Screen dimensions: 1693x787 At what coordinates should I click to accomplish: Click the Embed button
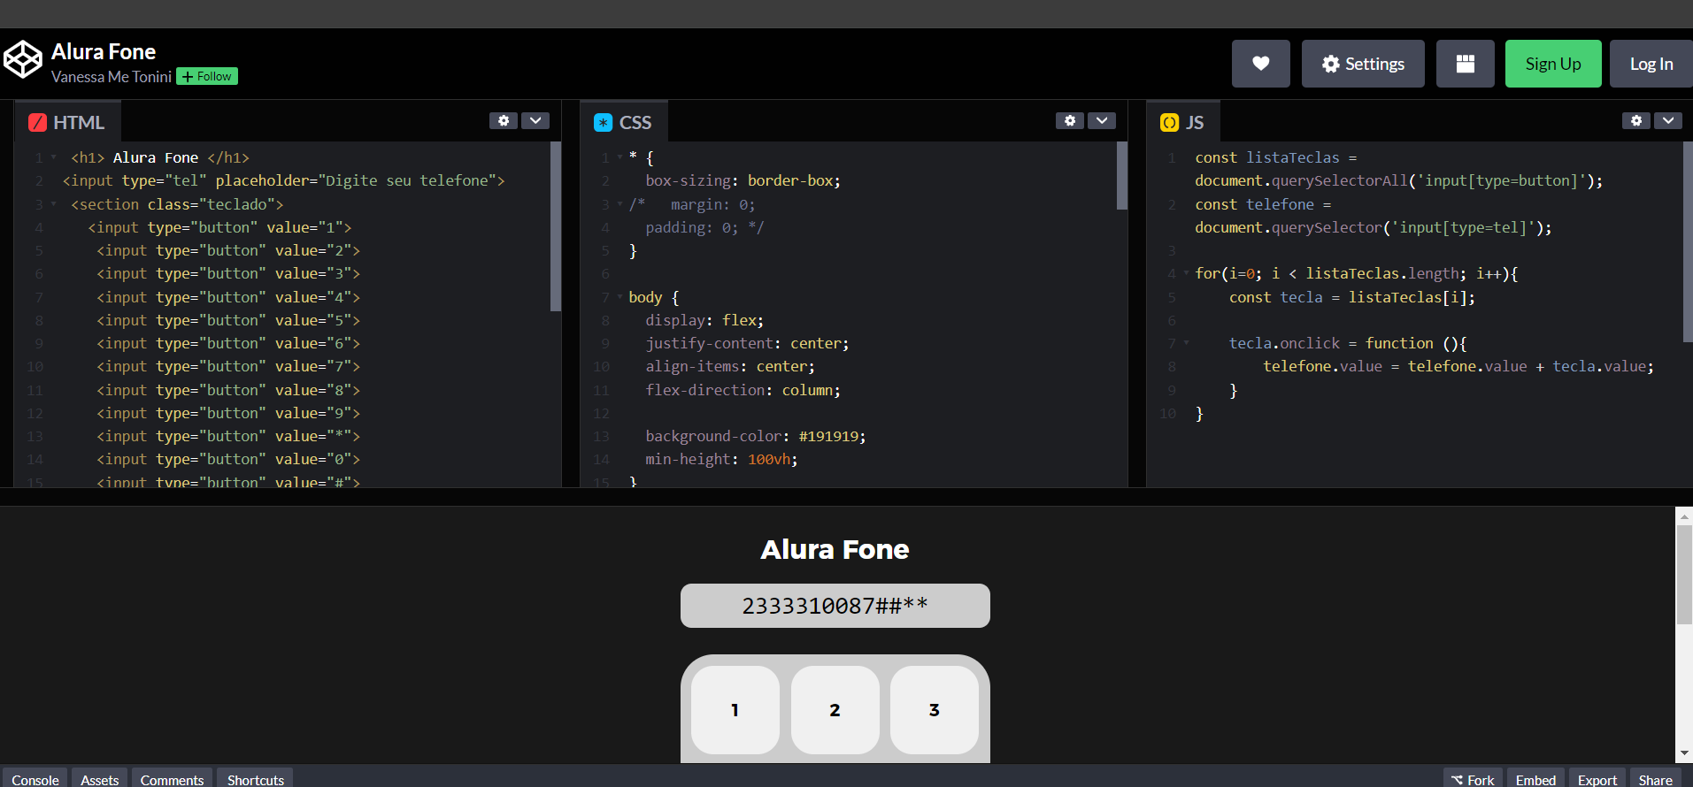coord(1535,779)
